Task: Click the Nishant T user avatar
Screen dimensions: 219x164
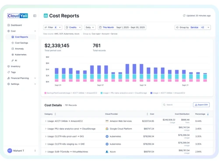Action: [x=10, y=150]
